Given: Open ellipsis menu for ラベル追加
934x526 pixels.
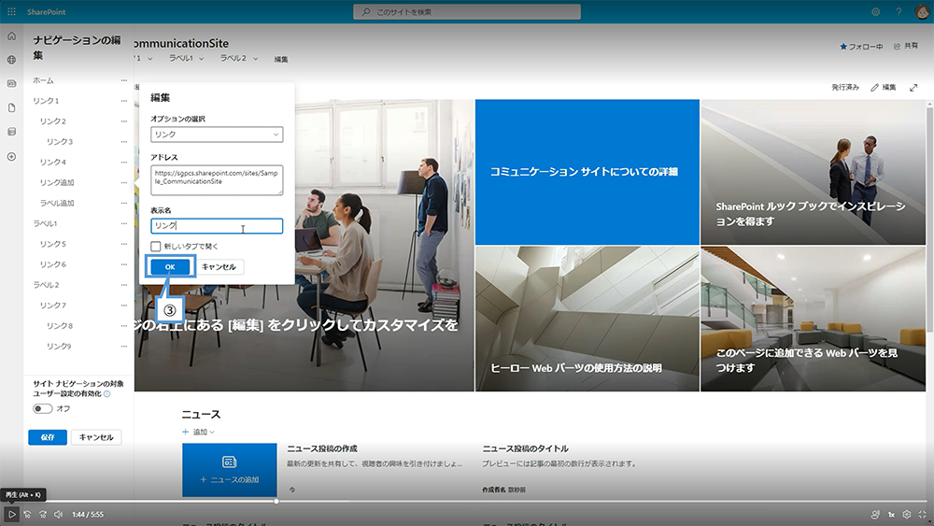Looking at the screenshot, I should click(124, 203).
